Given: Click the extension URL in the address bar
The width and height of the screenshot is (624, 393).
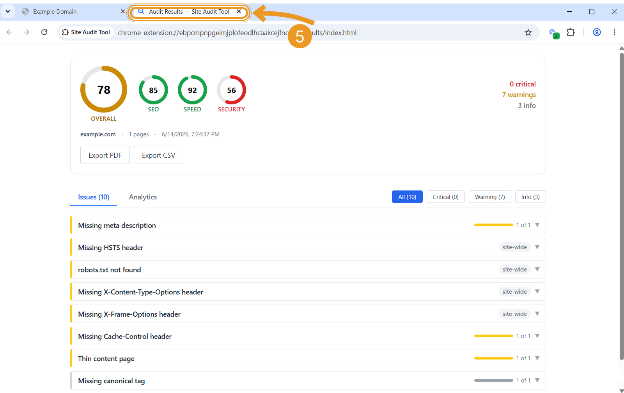Looking at the screenshot, I should [237, 33].
